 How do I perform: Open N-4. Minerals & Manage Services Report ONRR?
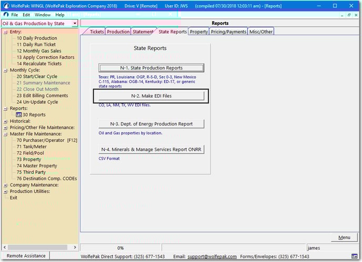coord(151,150)
